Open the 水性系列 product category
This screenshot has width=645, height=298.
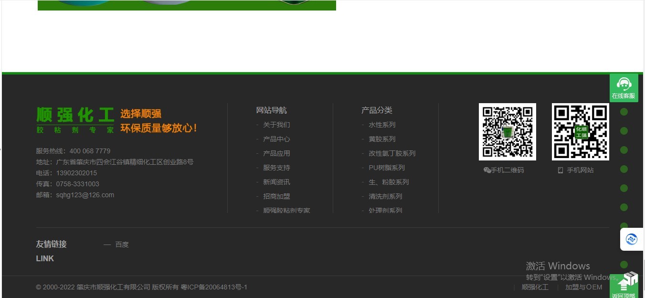382,125
